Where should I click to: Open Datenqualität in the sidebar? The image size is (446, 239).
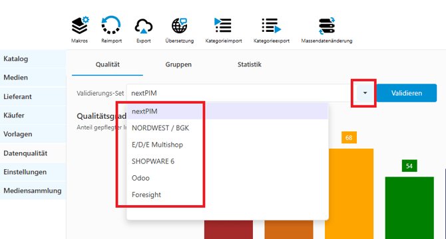pos(33,153)
